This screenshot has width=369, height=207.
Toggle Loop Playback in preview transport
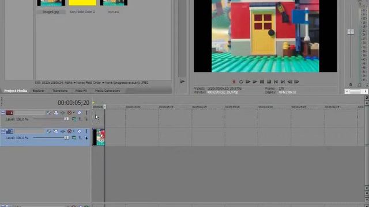241,82
